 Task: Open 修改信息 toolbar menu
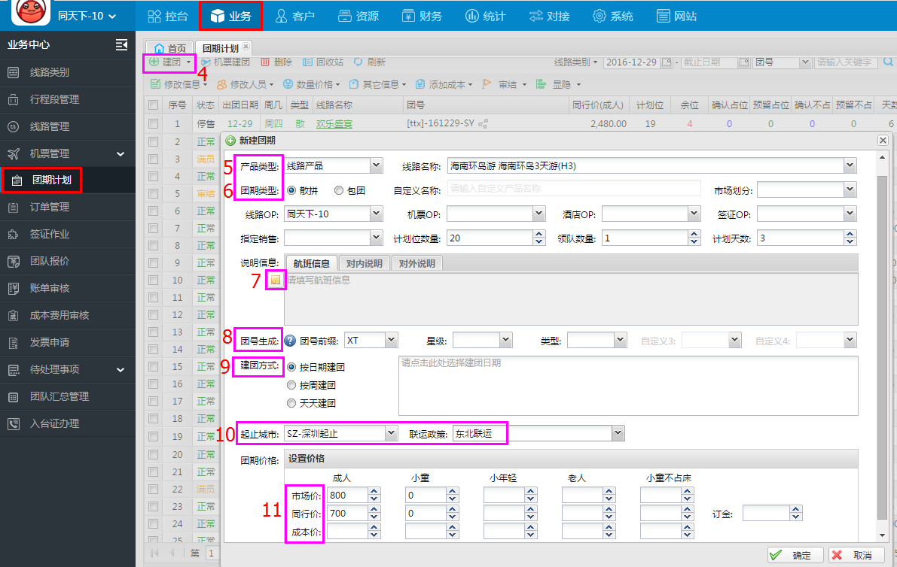(x=179, y=84)
